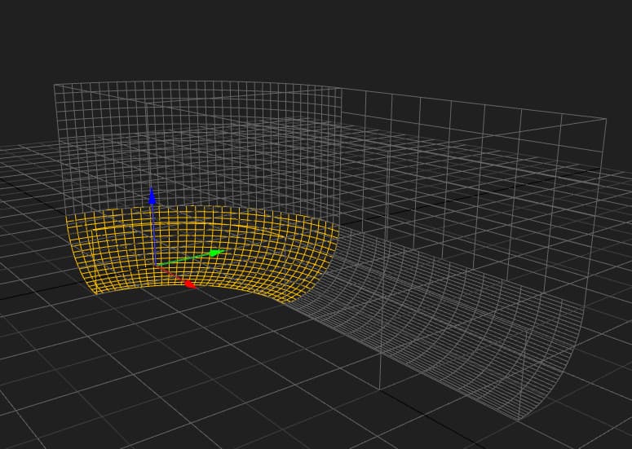Click bottom-right corner of gray curved mesh
Image resolution: width=632 pixels, height=449 pixels.
pyautogui.click(x=519, y=420)
